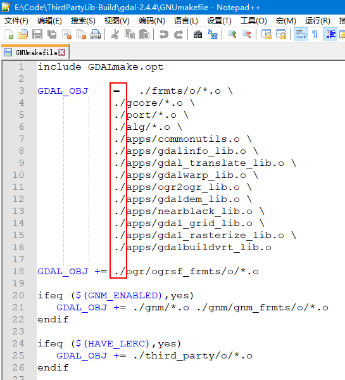Close the GNUmakefile tab with its X
The width and height of the screenshot is (345, 380).
tap(62, 53)
